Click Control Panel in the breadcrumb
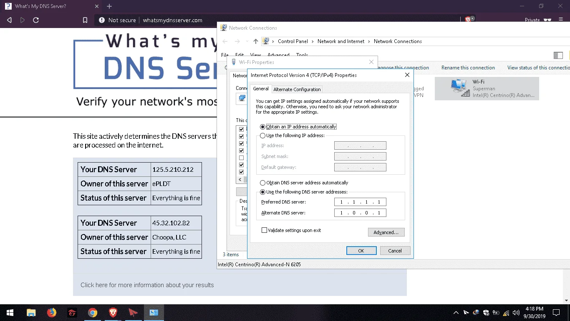 (x=293, y=41)
